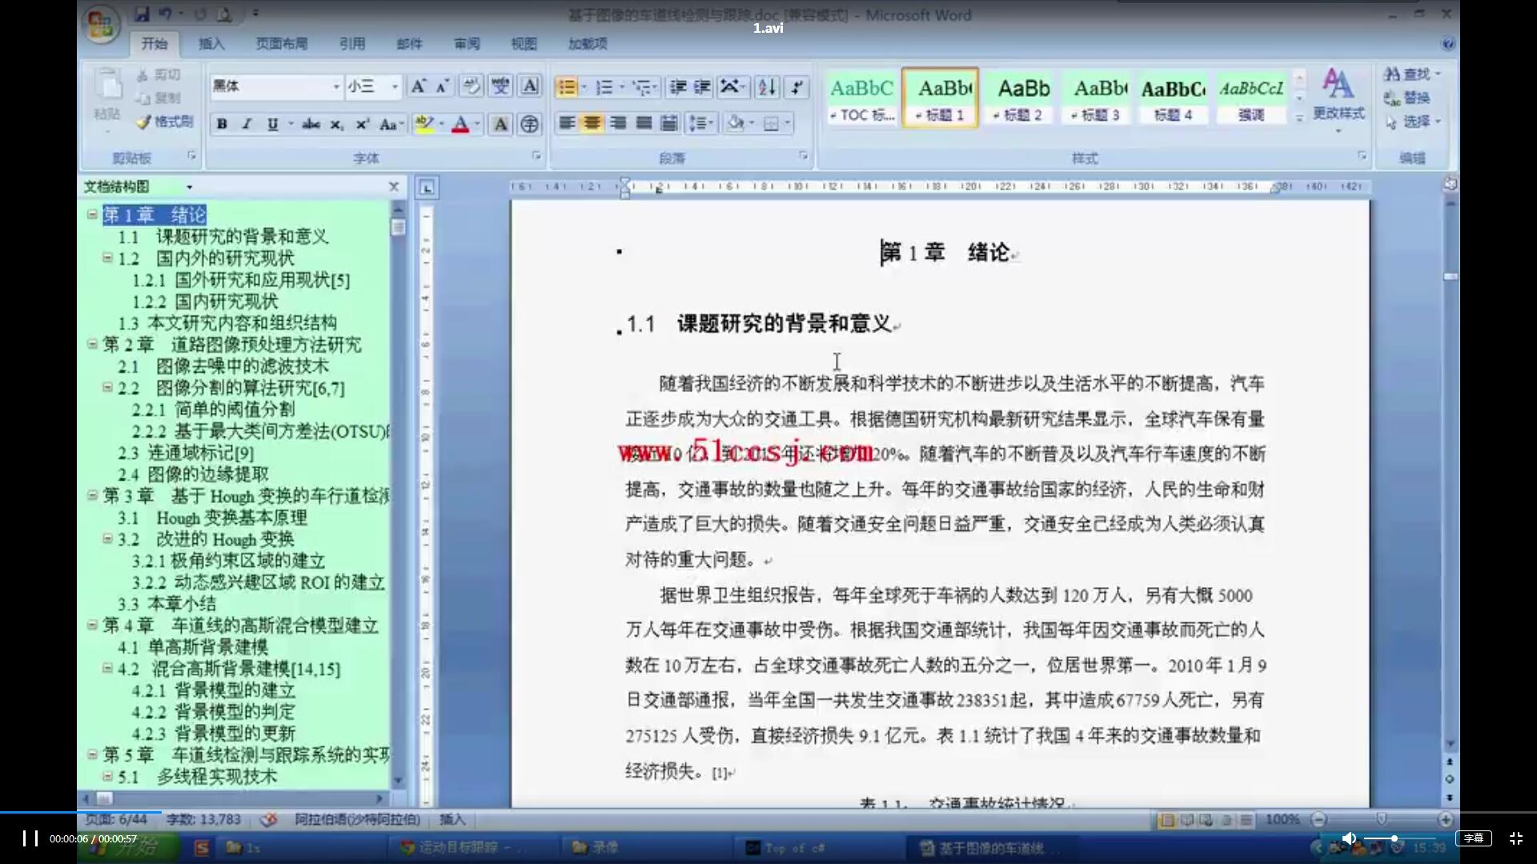Switch to the 页面布局 ribbon tab

click(282, 44)
